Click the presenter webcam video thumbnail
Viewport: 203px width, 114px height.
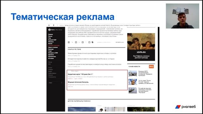click(x=182, y=16)
